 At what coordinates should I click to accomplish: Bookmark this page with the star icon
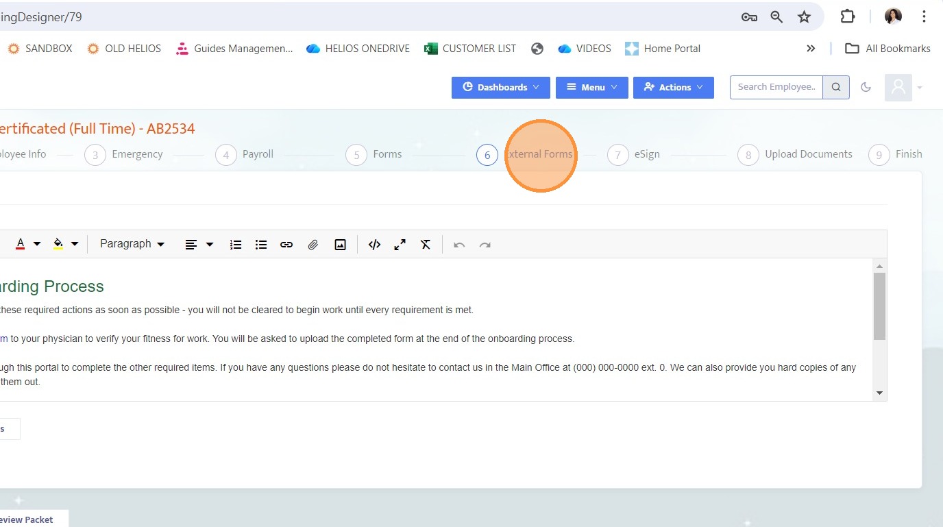[x=805, y=17]
